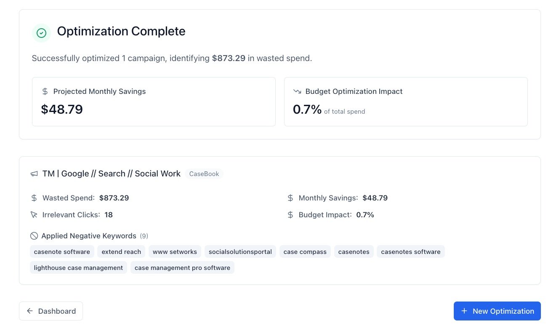Image resolution: width=559 pixels, height=331 pixels.
Task: Click the CaseBook account badge
Action: pos(204,174)
